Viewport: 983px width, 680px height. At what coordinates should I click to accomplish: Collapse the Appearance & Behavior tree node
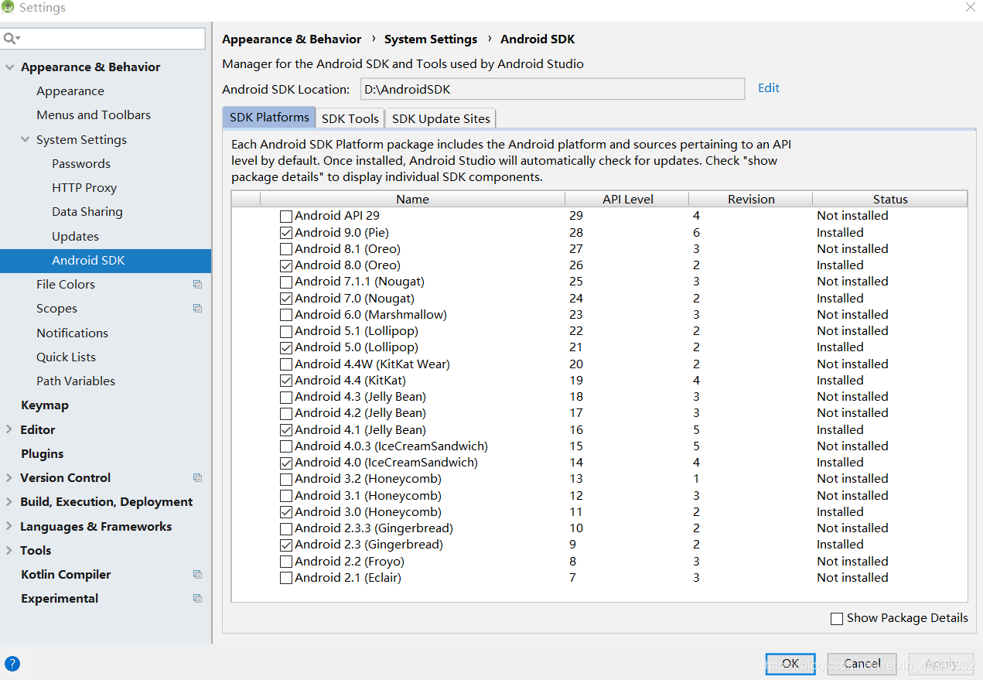coord(9,67)
